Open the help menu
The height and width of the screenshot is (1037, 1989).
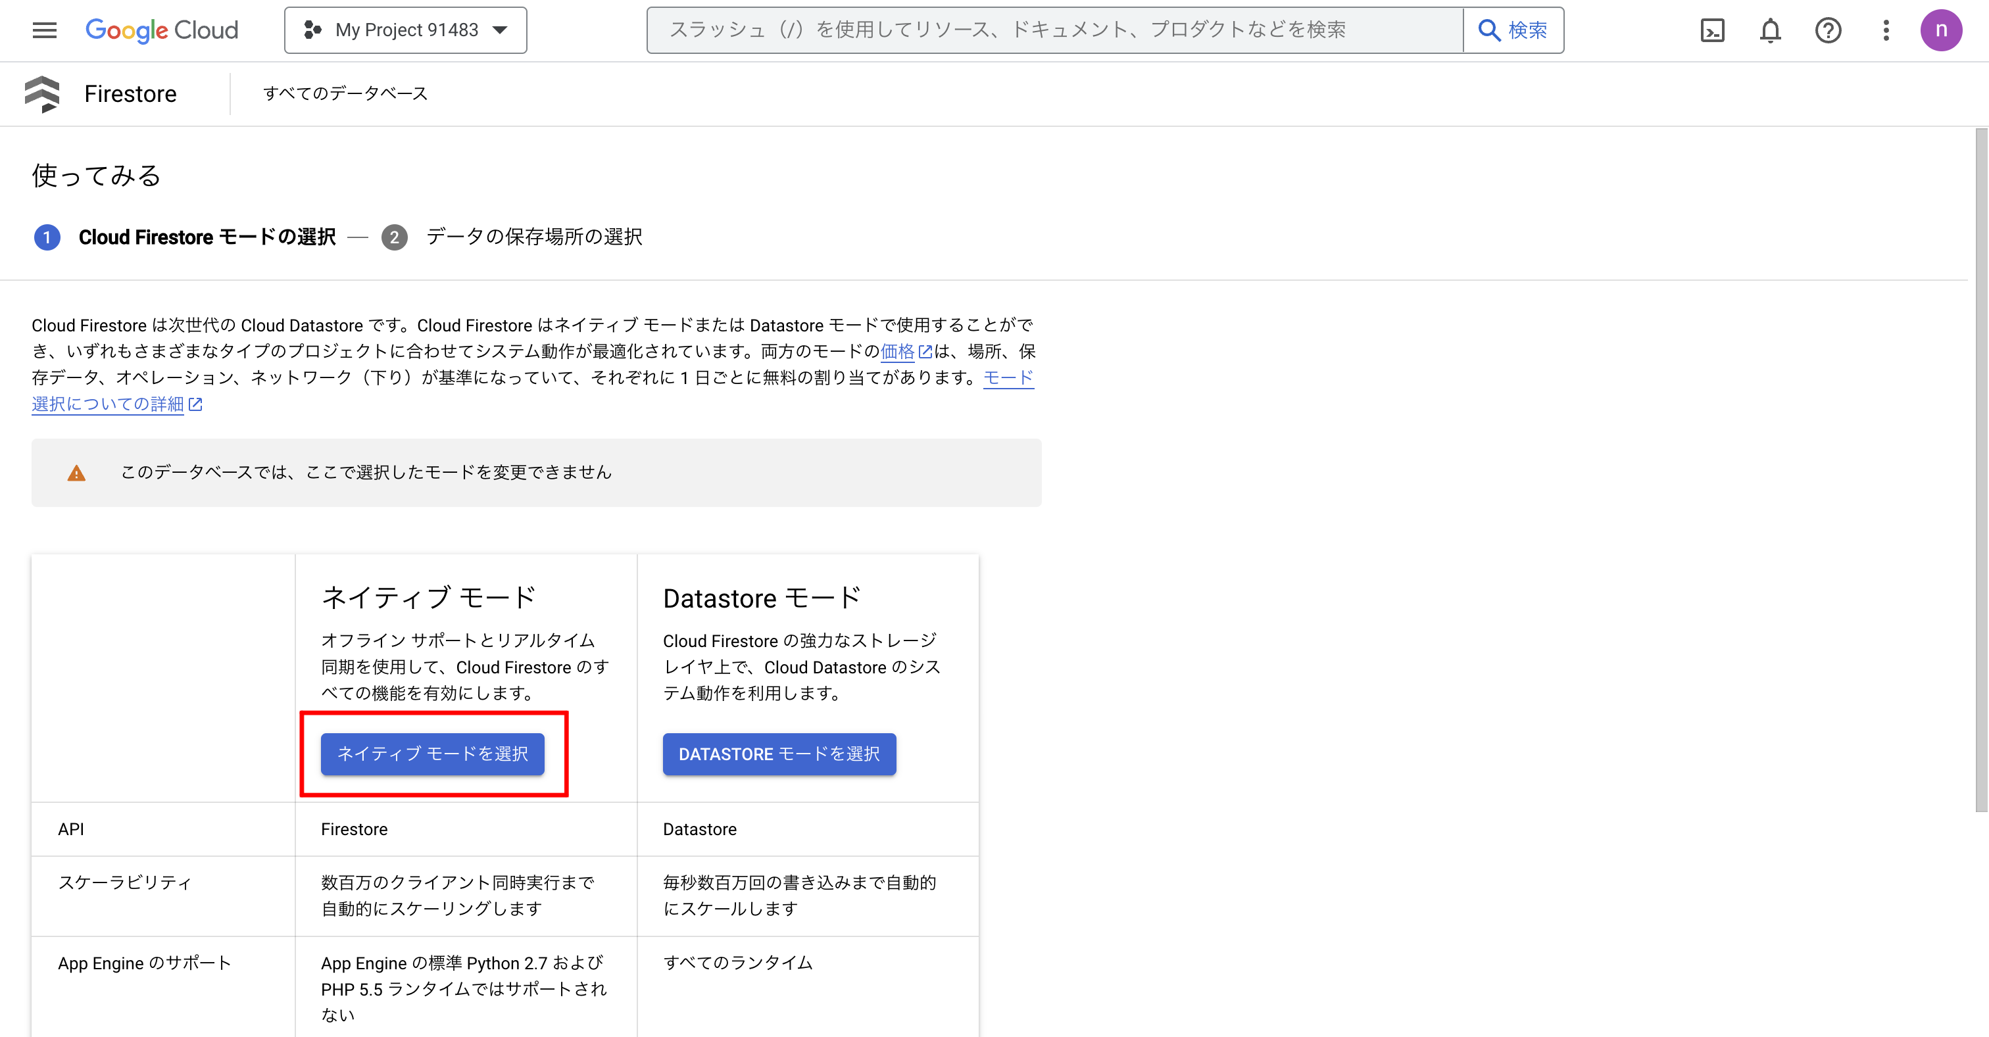1828,30
